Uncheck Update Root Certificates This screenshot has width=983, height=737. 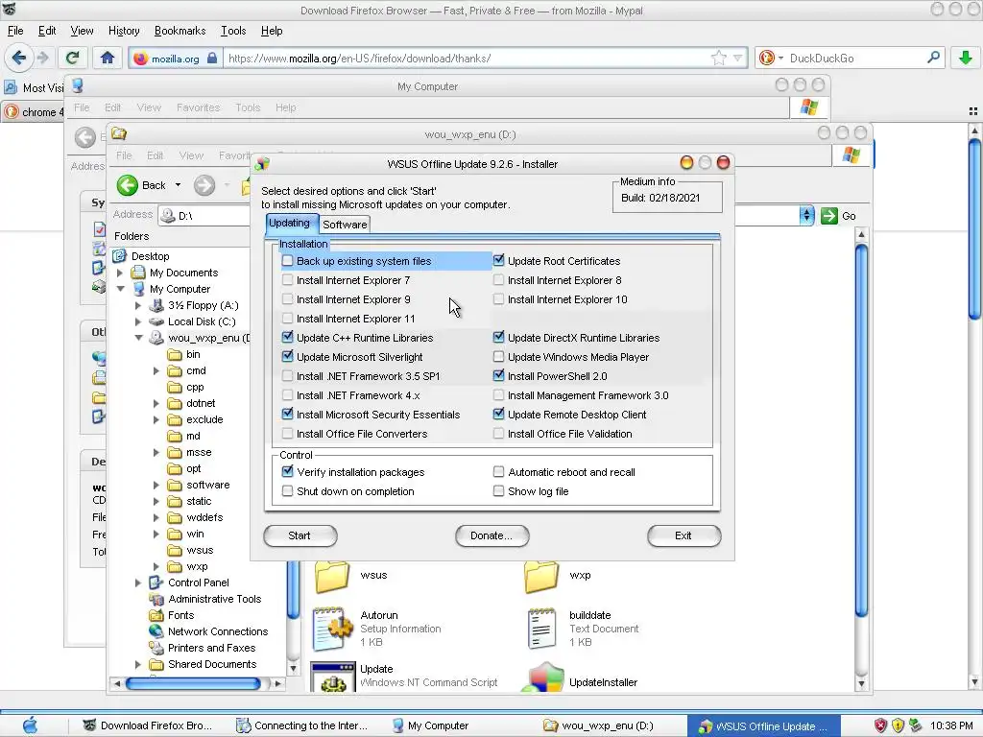coord(498,260)
